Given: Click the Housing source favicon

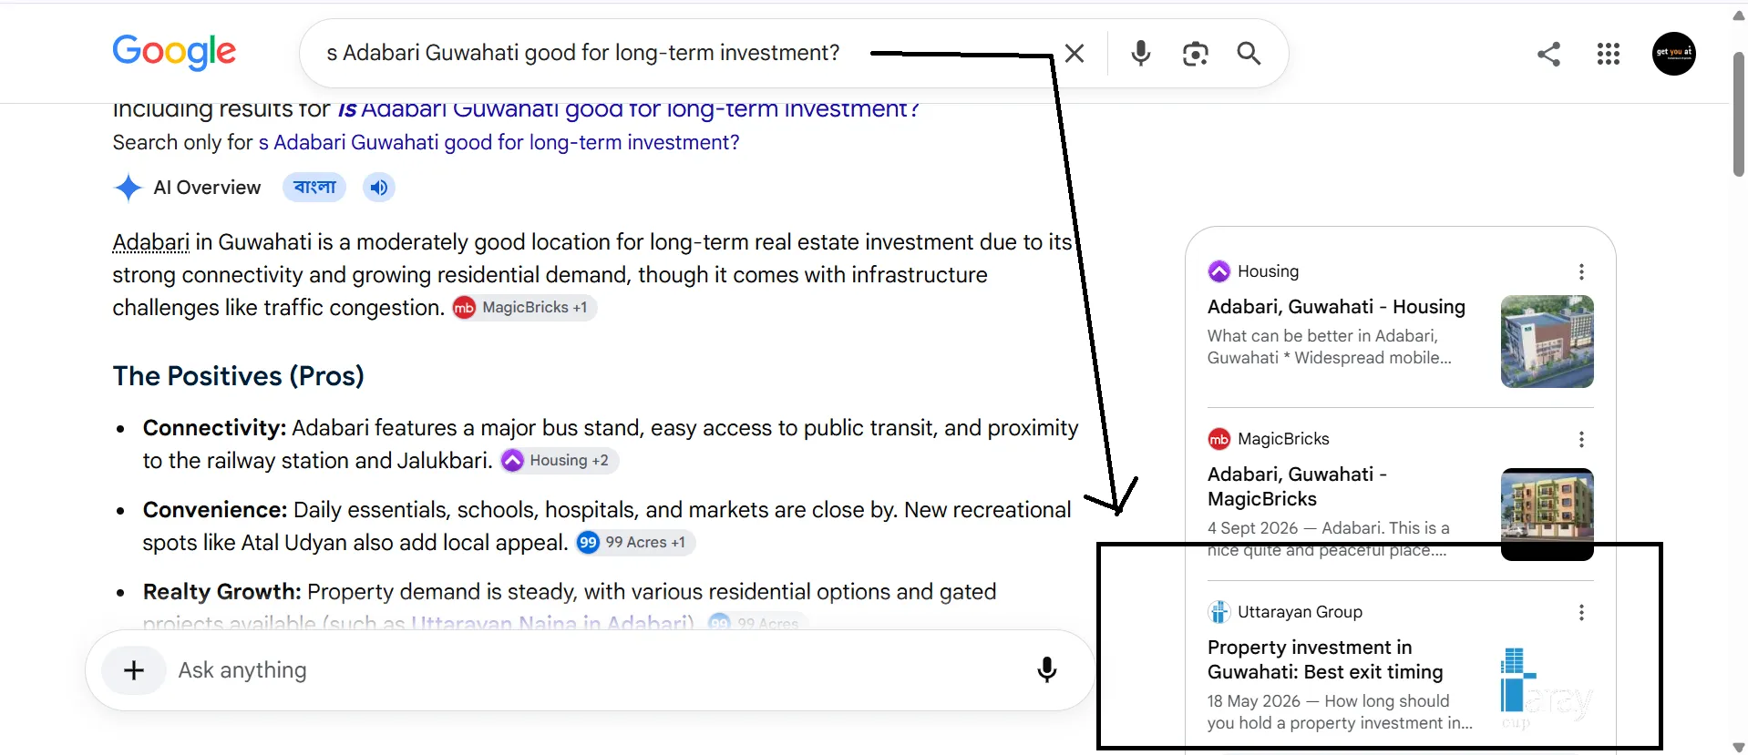Looking at the screenshot, I should pyautogui.click(x=1218, y=271).
